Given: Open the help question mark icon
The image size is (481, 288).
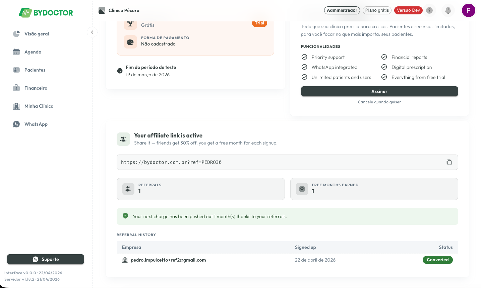Looking at the screenshot, I should [429, 10].
